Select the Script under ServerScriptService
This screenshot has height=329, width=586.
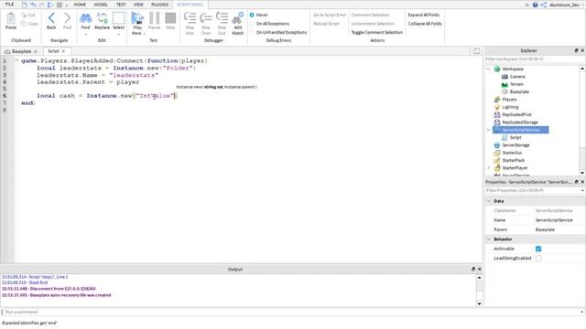tap(515, 138)
